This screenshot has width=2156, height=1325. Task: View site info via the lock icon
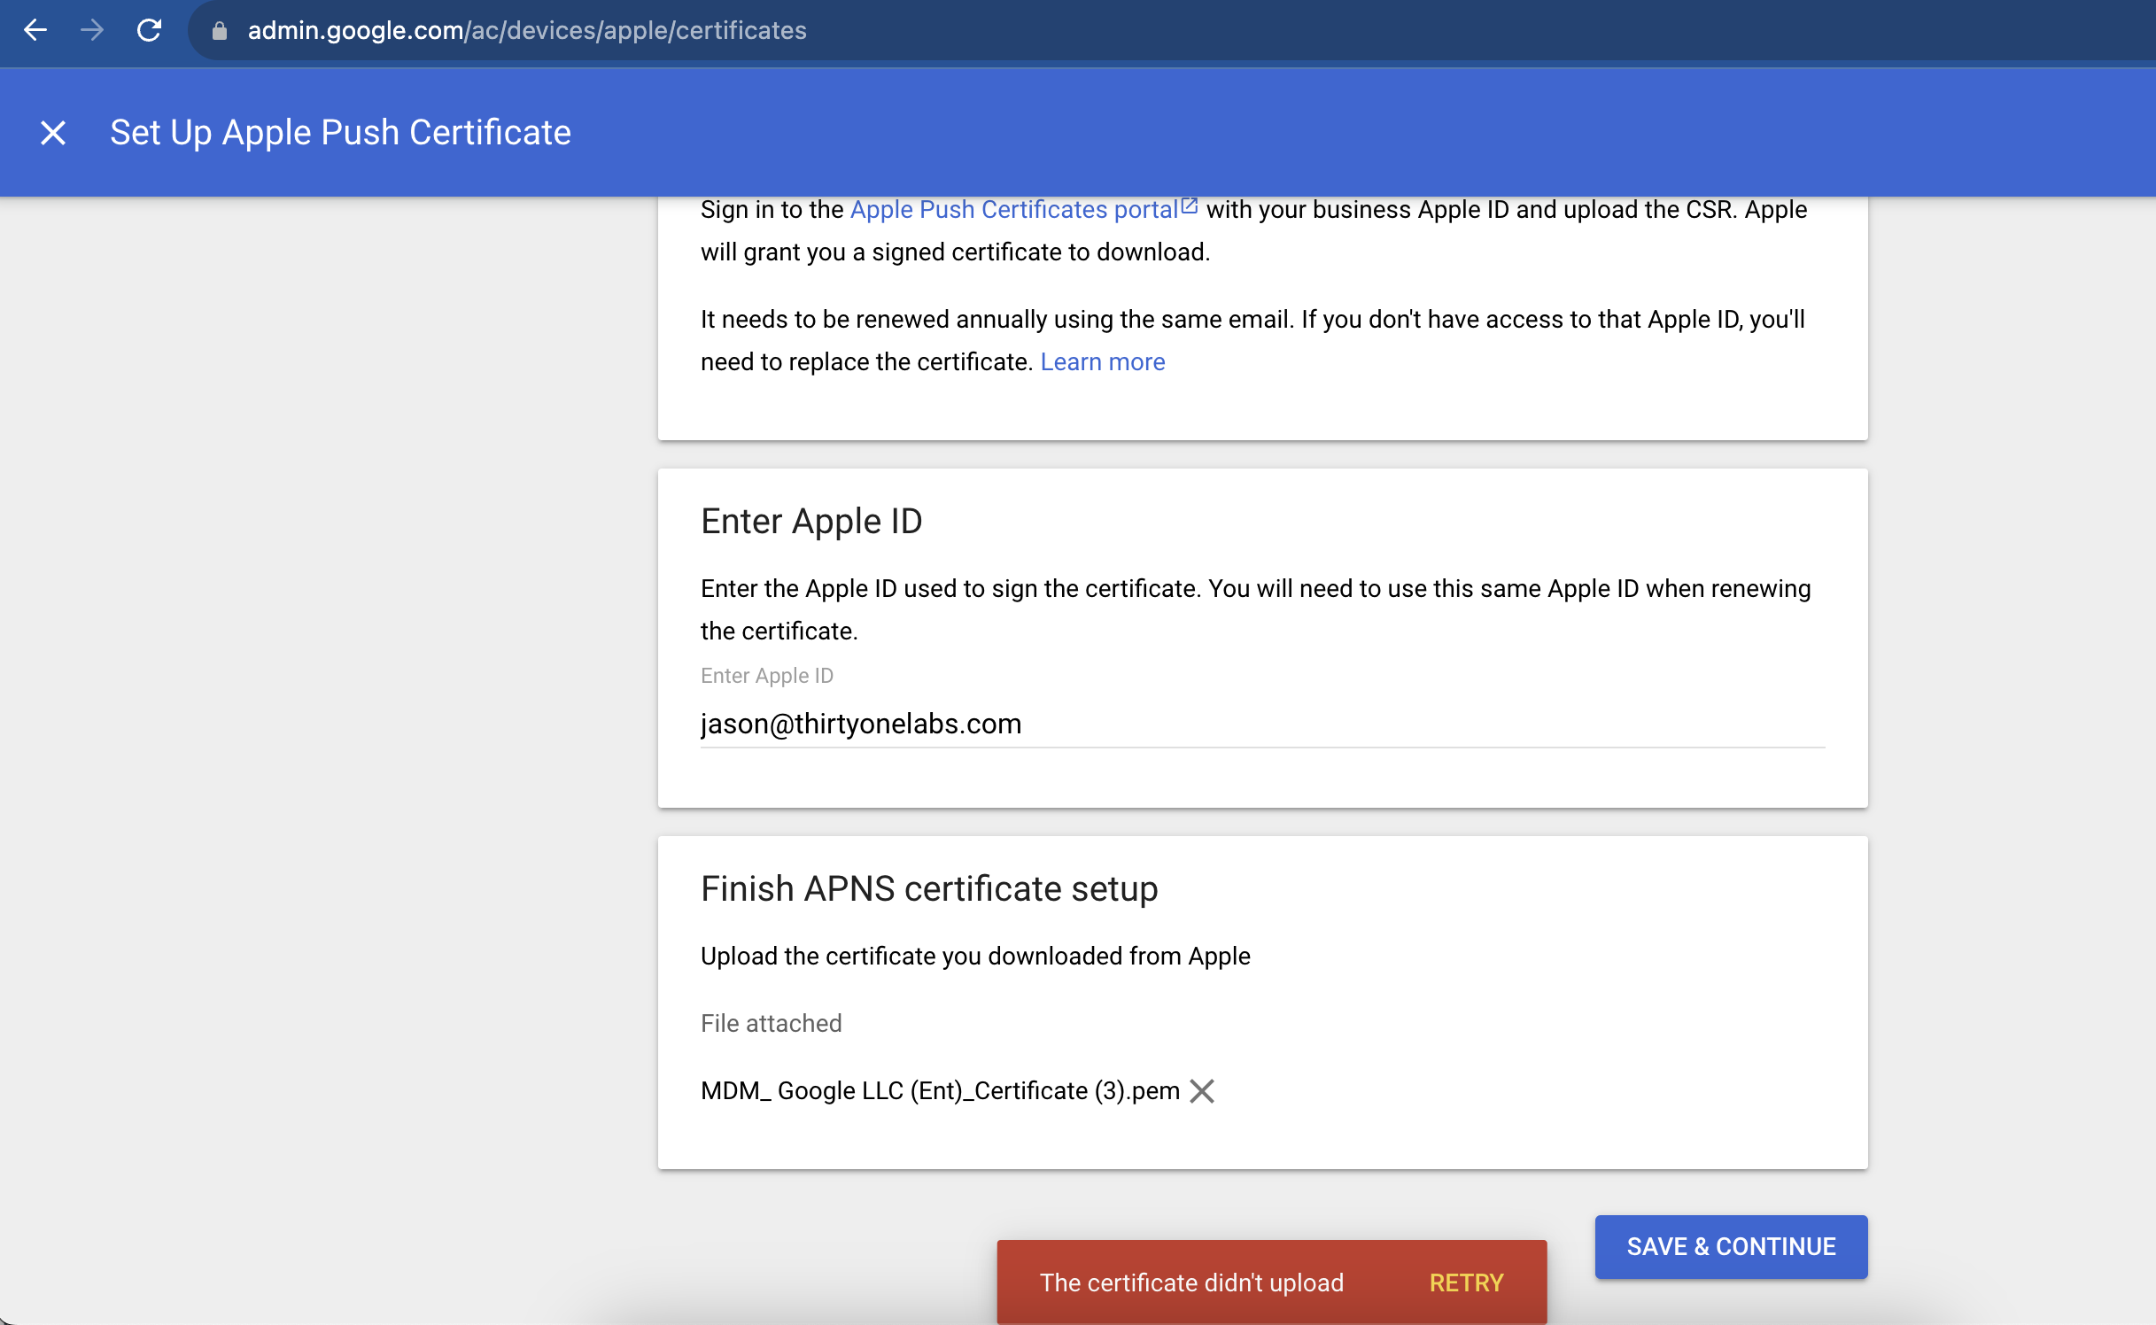click(220, 31)
